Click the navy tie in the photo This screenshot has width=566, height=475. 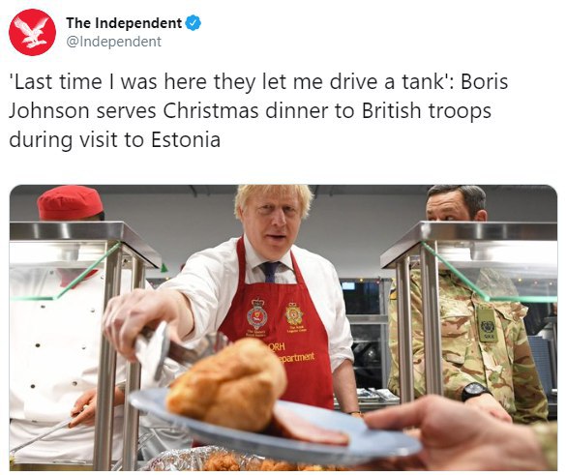click(271, 272)
